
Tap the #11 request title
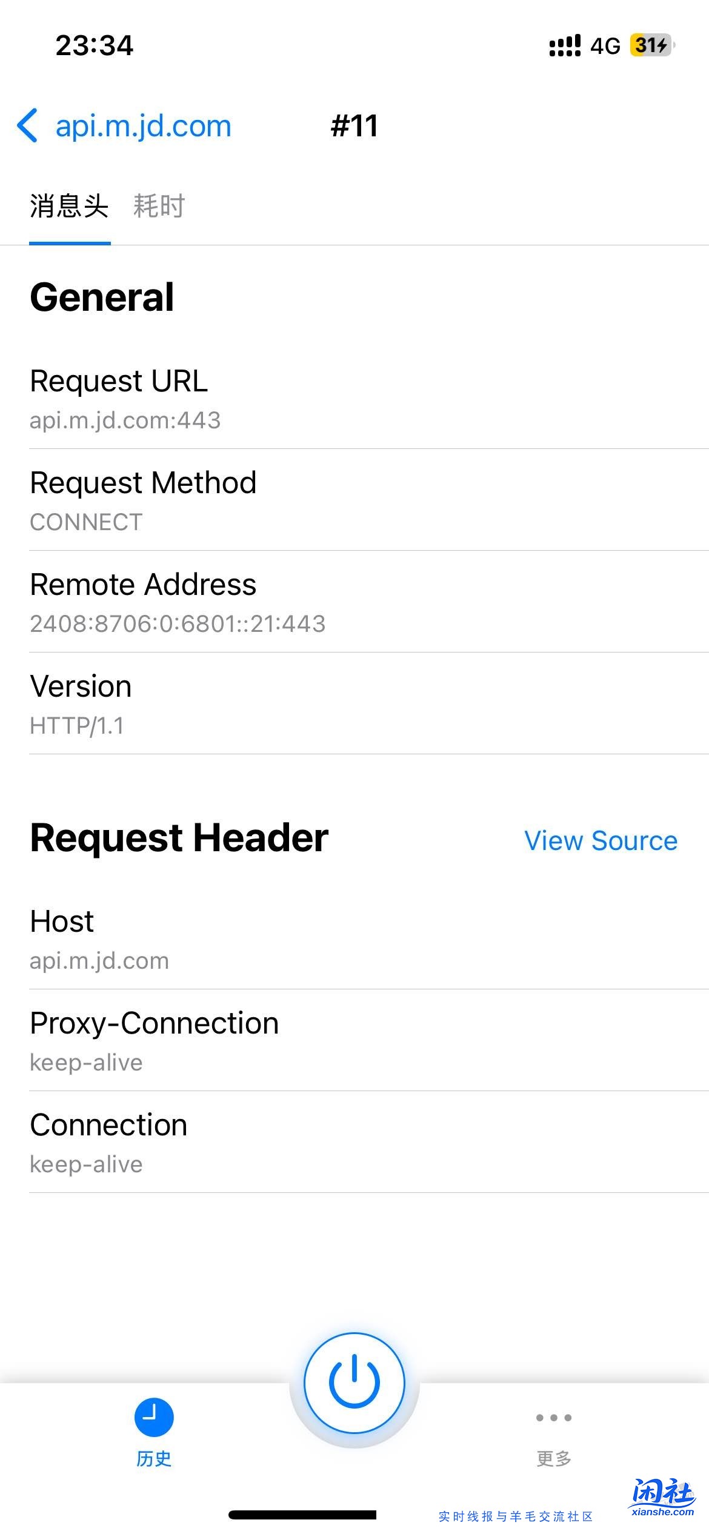pyautogui.click(x=354, y=126)
